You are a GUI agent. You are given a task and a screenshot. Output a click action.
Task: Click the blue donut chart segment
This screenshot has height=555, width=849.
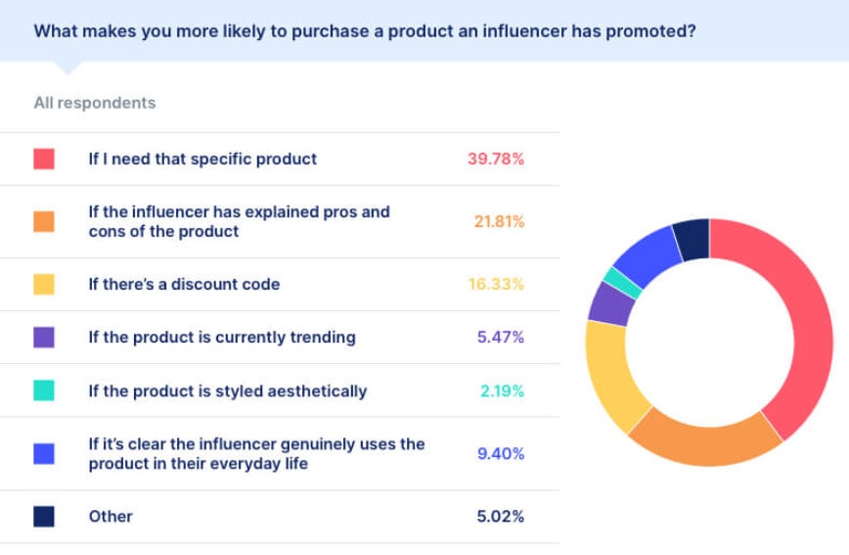point(646,254)
